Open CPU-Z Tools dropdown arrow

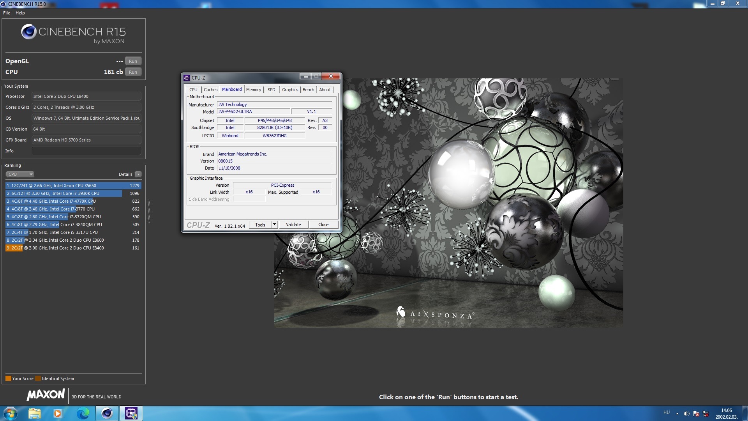click(x=274, y=225)
